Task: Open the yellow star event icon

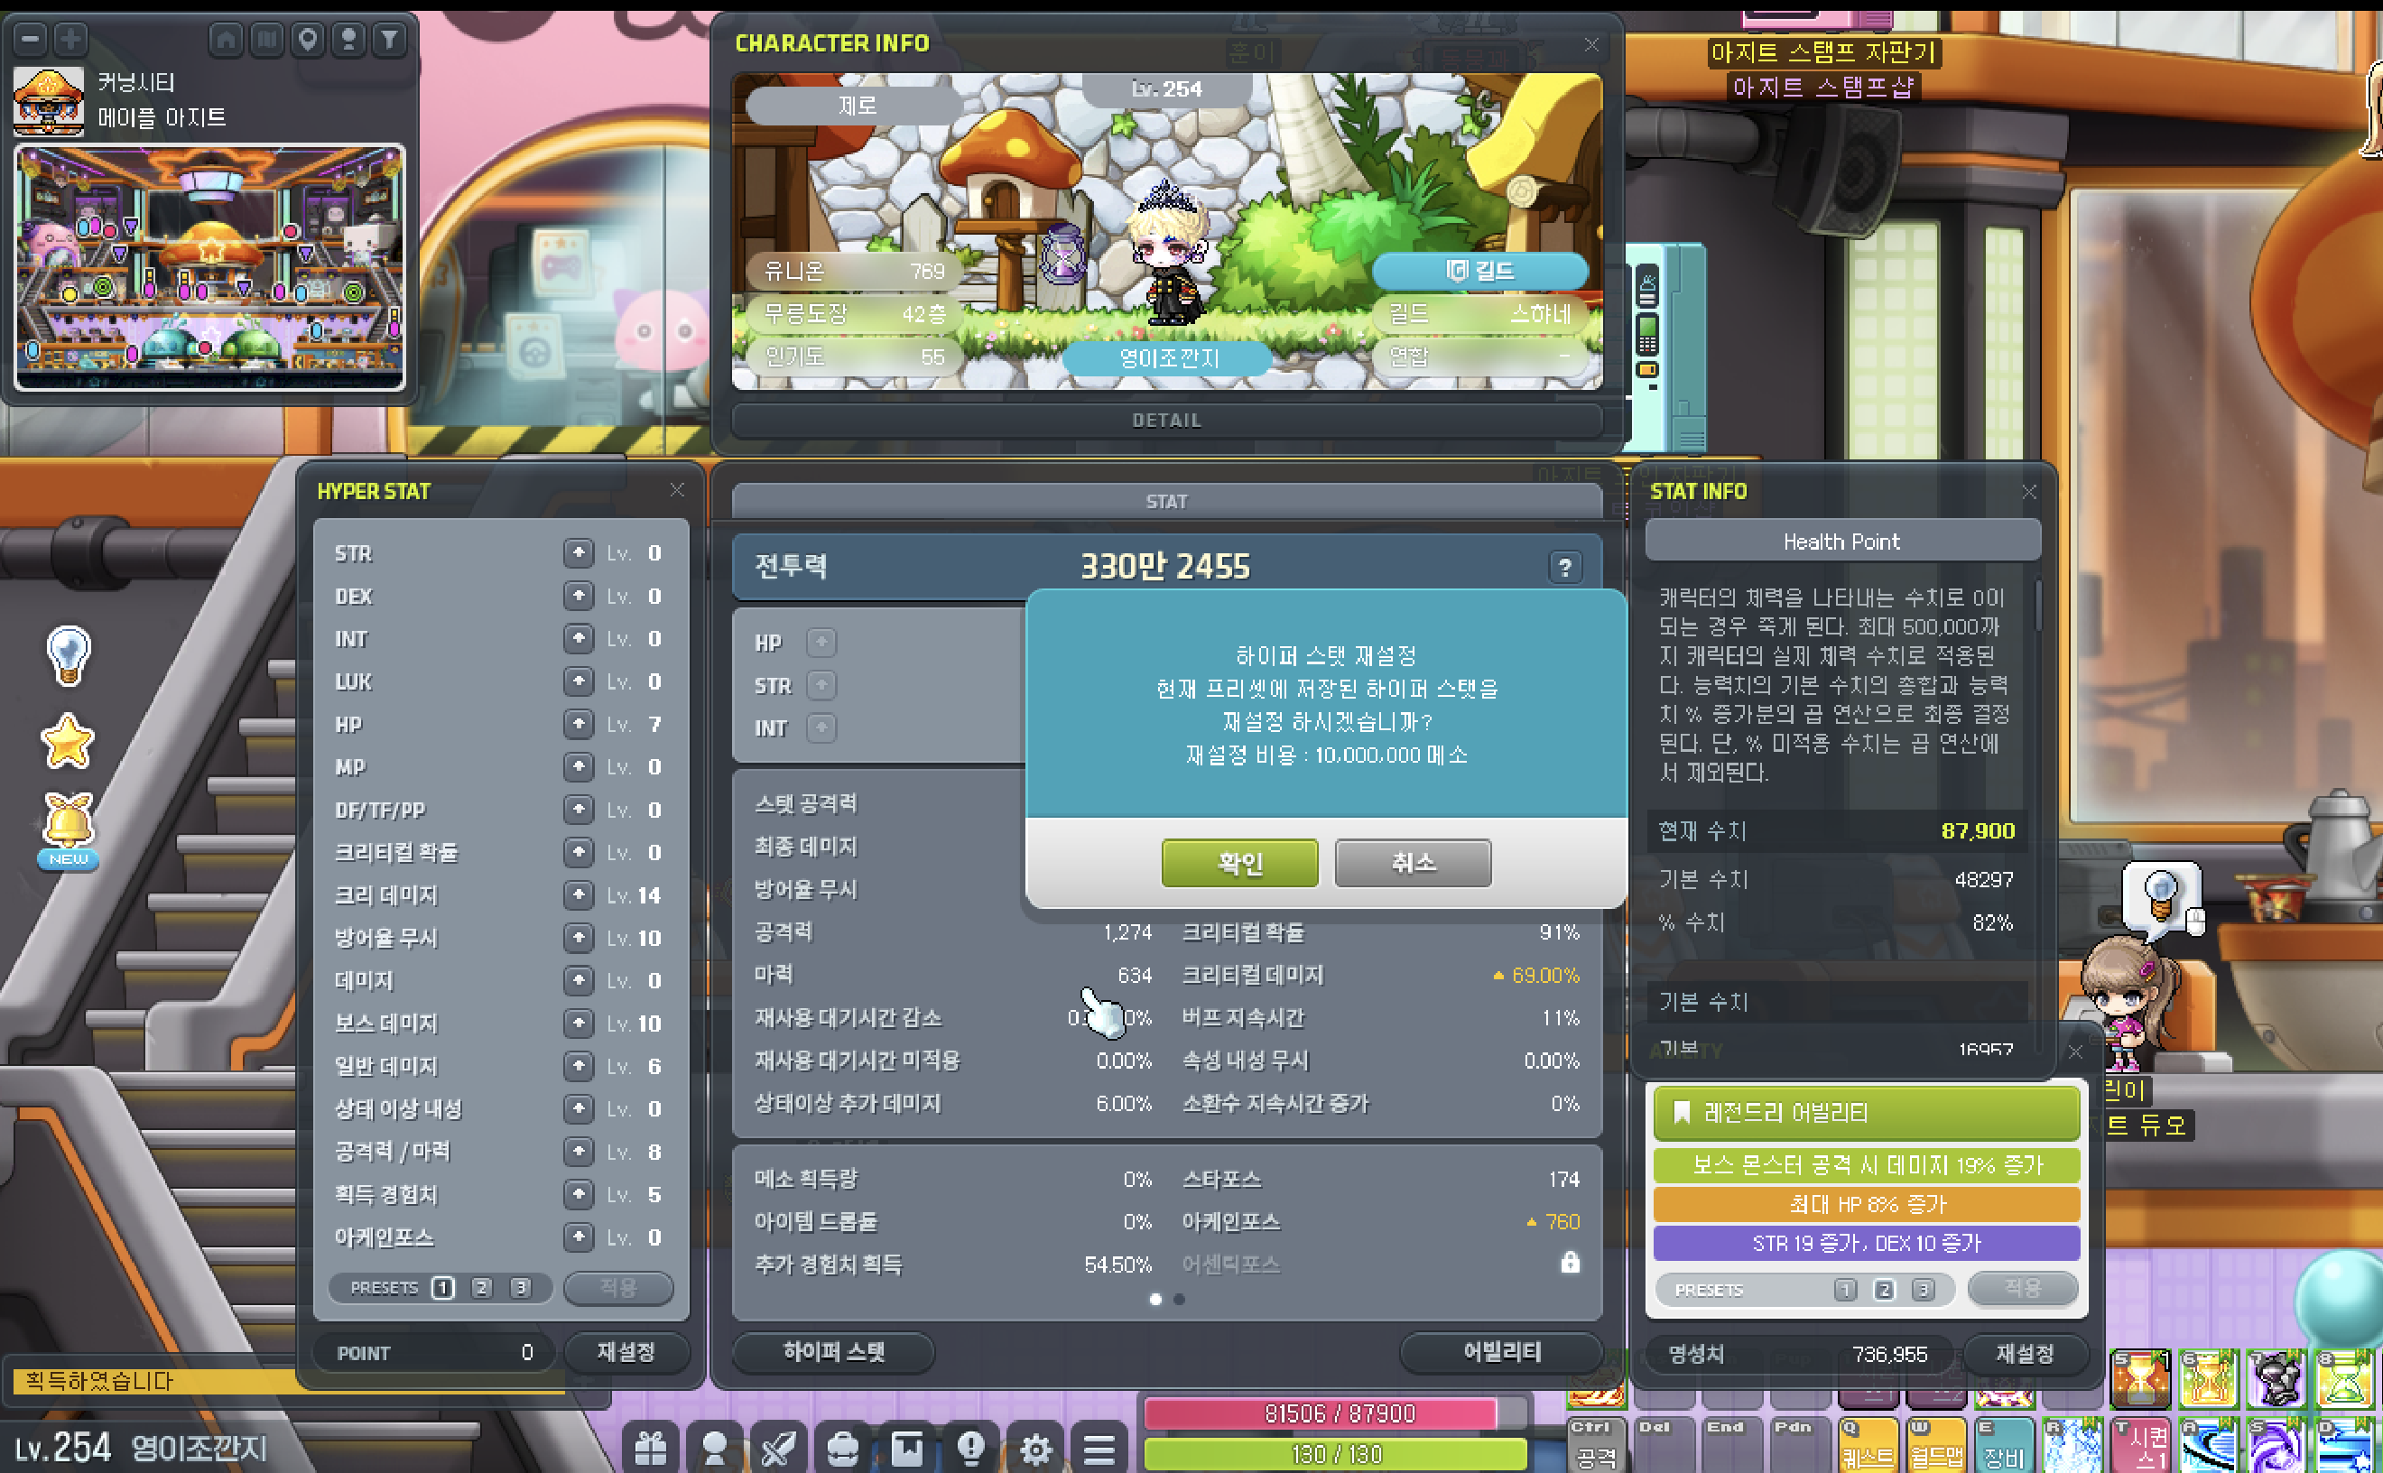Action: coord(69,741)
